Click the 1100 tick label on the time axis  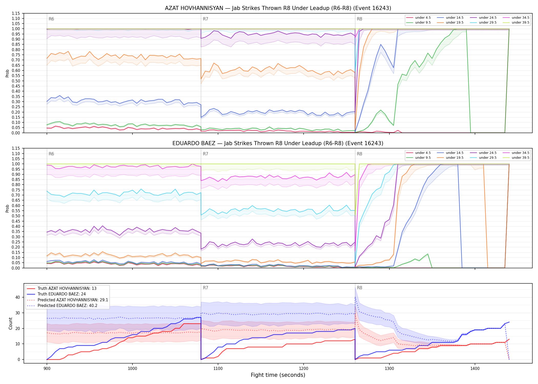coord(218,368)
